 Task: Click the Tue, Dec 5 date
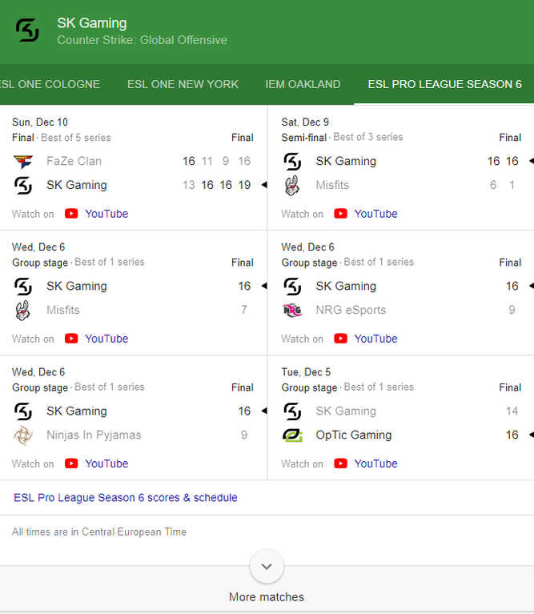click(x=306, y=372)
